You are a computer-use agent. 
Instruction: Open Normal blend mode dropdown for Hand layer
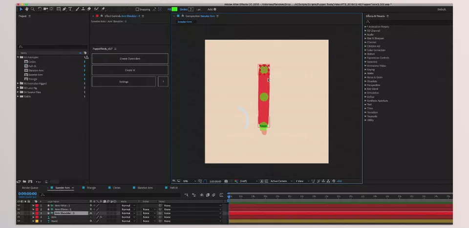click(x=128, y=221)
